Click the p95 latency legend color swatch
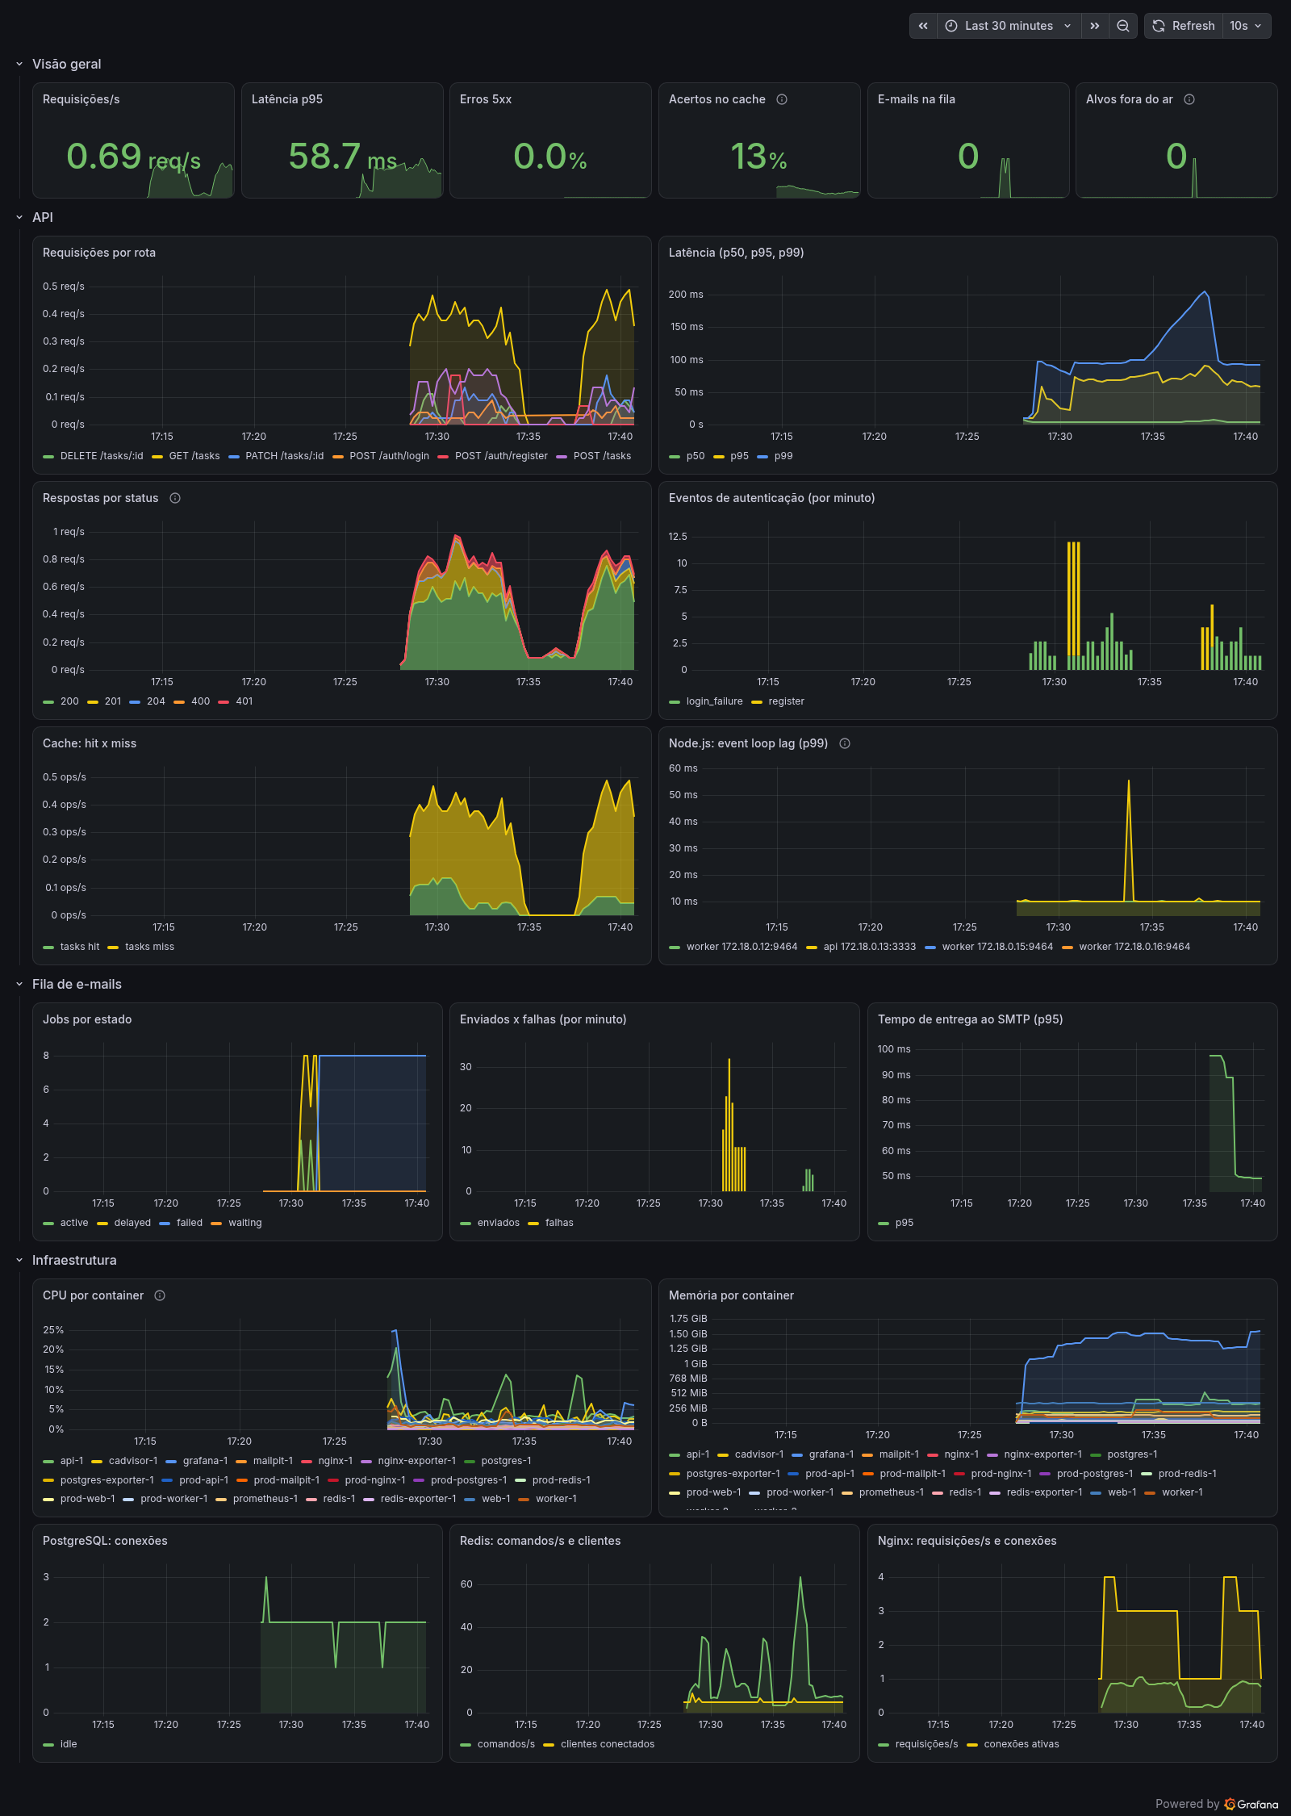 coord(719,457)
